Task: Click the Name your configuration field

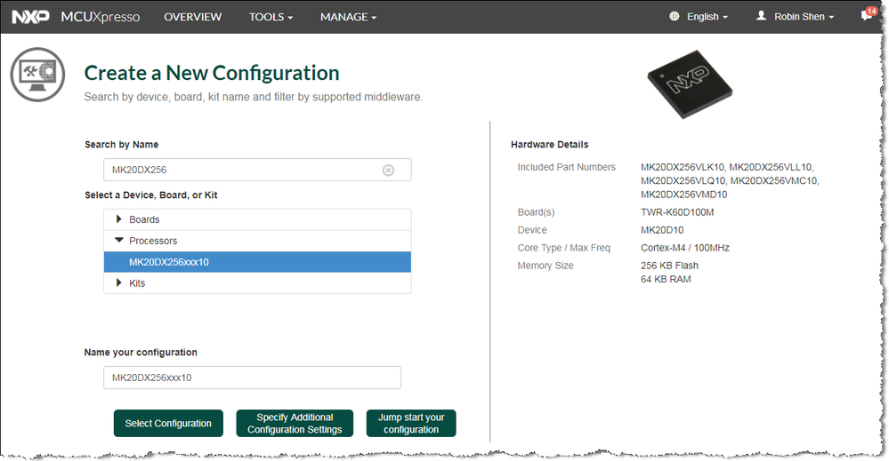Action: (253, 378)
